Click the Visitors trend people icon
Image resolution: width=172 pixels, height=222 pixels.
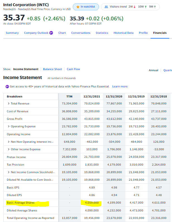coord(106,7)
